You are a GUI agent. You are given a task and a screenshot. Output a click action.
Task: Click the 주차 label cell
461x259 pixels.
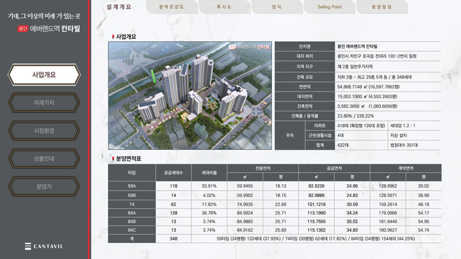click(289, 136)
